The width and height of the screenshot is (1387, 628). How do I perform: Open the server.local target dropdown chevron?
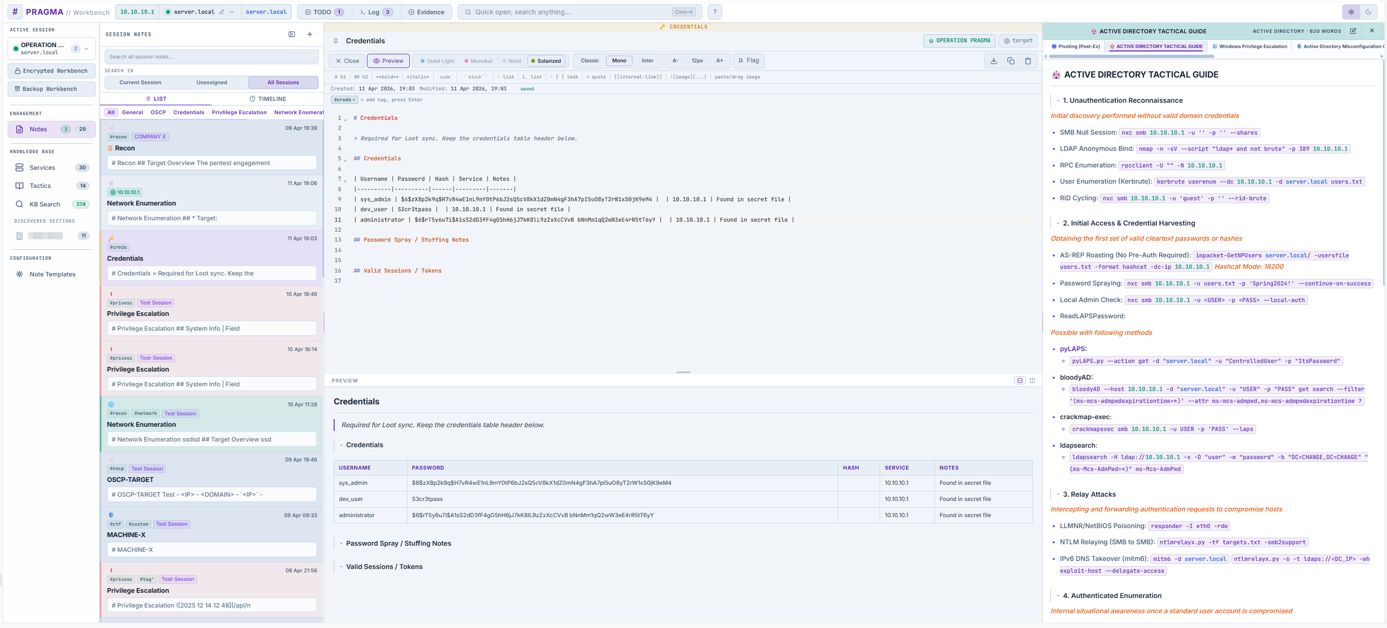tap(232, 12)
